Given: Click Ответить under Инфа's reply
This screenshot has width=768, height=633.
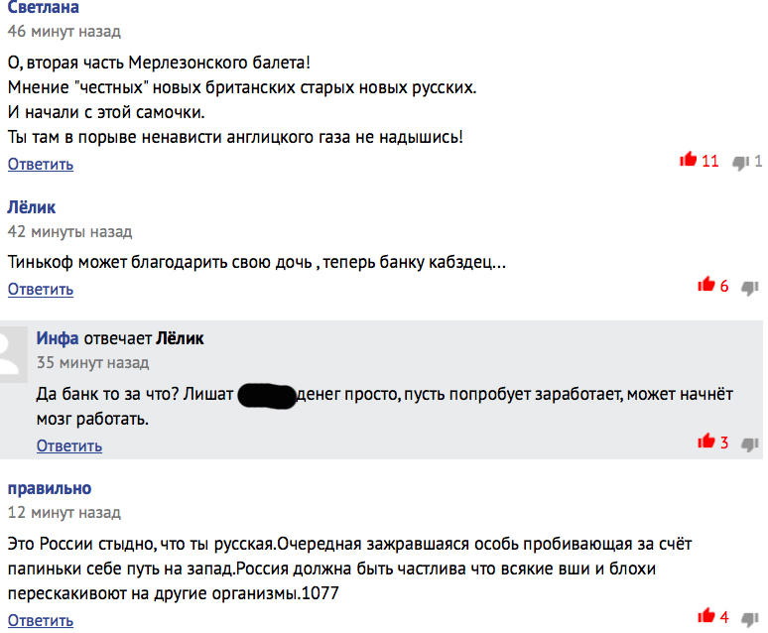Looking at the screenshot, I should pyautogui.click(x=69, y=445).
